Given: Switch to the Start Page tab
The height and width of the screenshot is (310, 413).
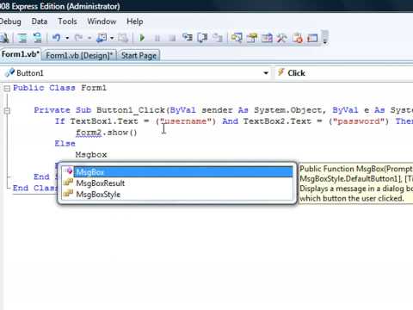Looking at the screenshot, I should [139, 55].
